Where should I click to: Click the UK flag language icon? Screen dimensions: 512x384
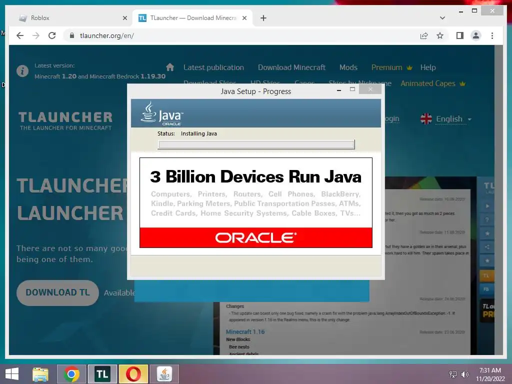coord(426,119)
